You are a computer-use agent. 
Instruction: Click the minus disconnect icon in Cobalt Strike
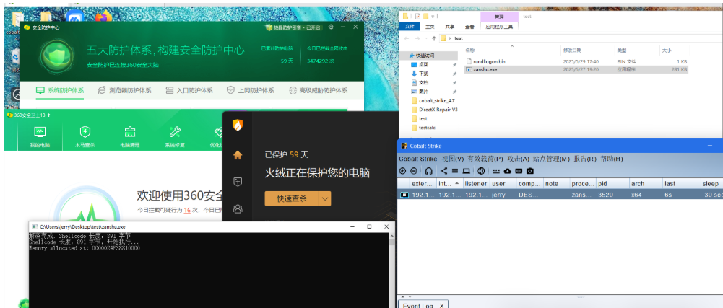[x=414, y=171]
